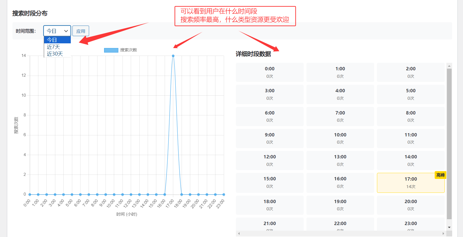Image resolution: width=463 pixels, height=237 pixels.
Task: Click the 高峰 badge on 17:00 card
Action: pos(440,175)
